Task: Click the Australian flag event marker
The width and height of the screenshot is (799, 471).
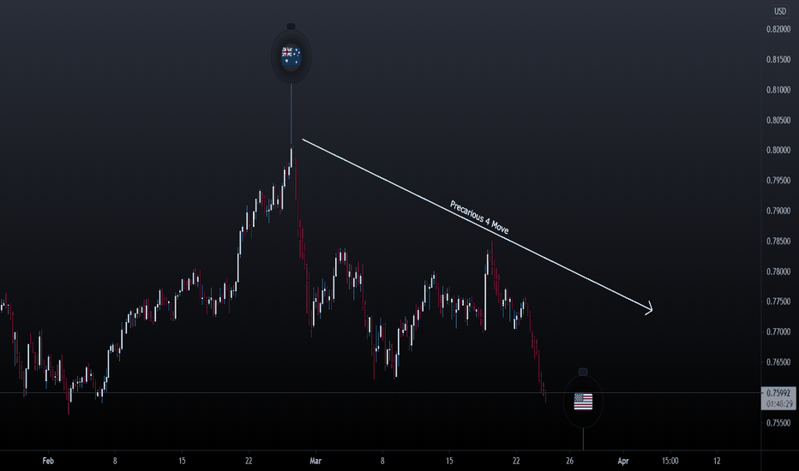Action: tap(291, 56)
